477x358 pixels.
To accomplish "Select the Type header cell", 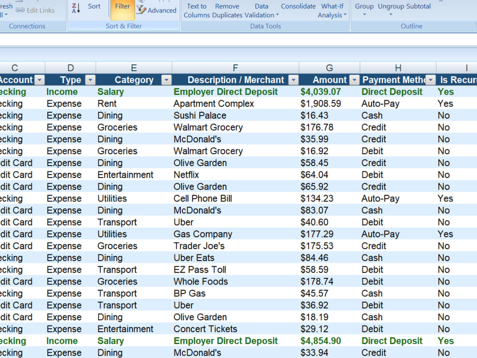I will (71, 80).
